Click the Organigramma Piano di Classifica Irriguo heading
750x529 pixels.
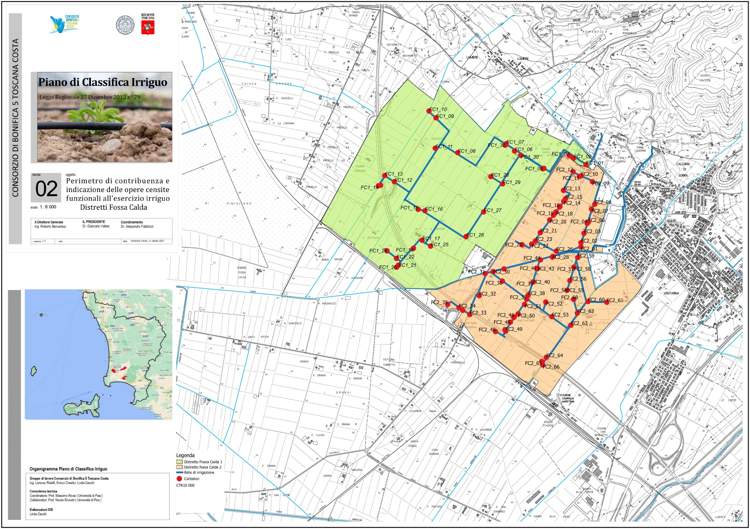(68, 469)
